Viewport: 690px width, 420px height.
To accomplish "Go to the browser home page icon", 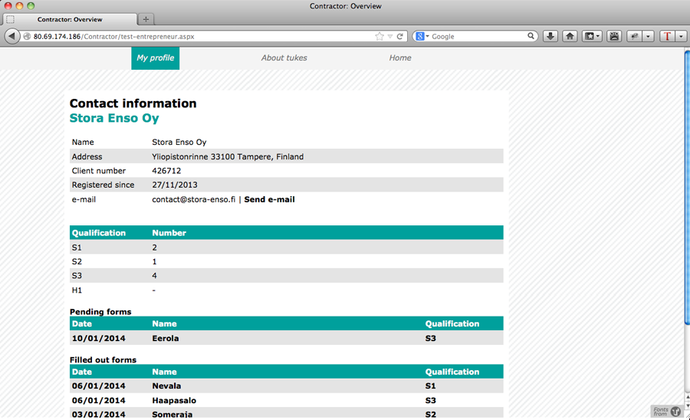I will point(570,36).
